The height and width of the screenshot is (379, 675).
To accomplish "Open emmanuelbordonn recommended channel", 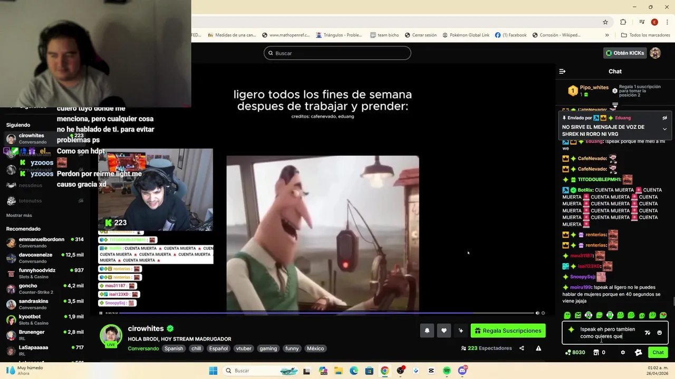I will coord(45,242).
